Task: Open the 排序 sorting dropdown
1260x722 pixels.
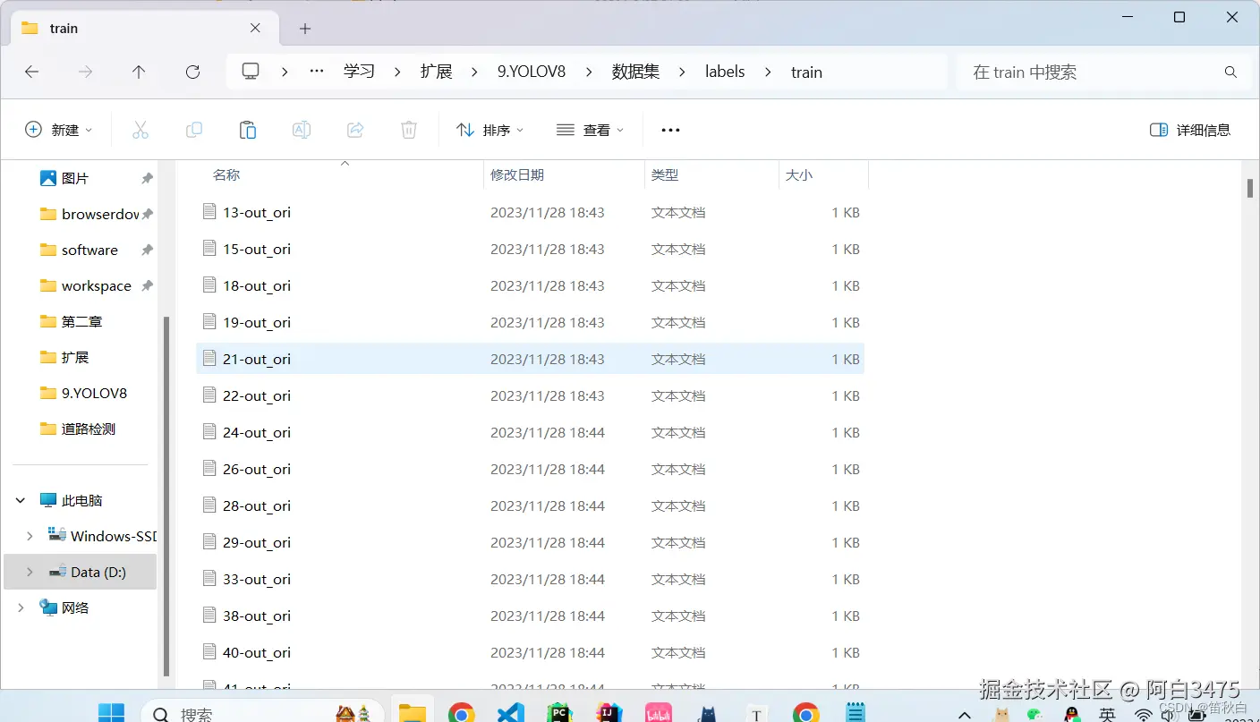Action: [489, 130]
